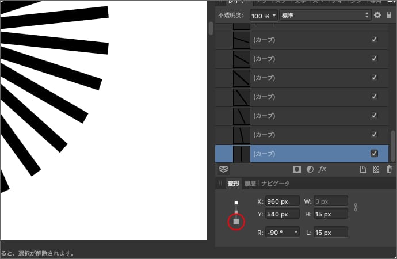The height and width of the screenshot is (259, 397).
Task: Add new layer with page icon
Action: pos(363,169)
